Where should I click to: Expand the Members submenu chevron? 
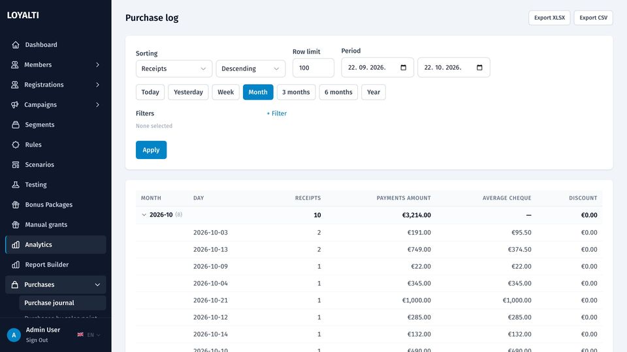pos(97,65)
